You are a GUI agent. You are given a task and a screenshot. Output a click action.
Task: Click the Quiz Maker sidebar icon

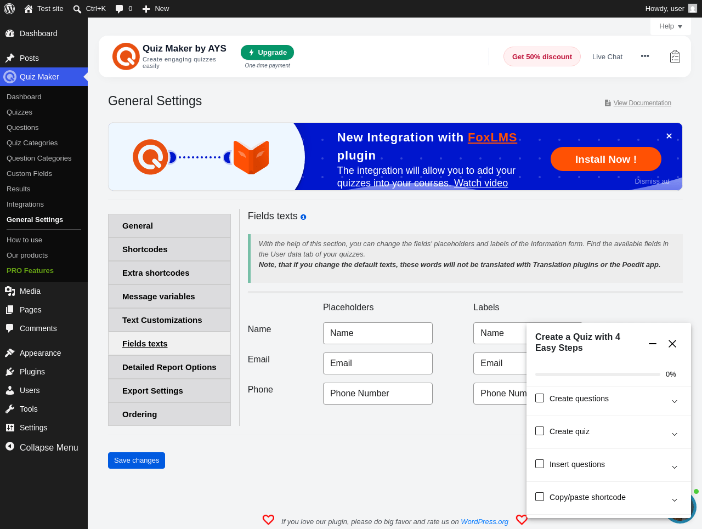click(x=10, y=77)
